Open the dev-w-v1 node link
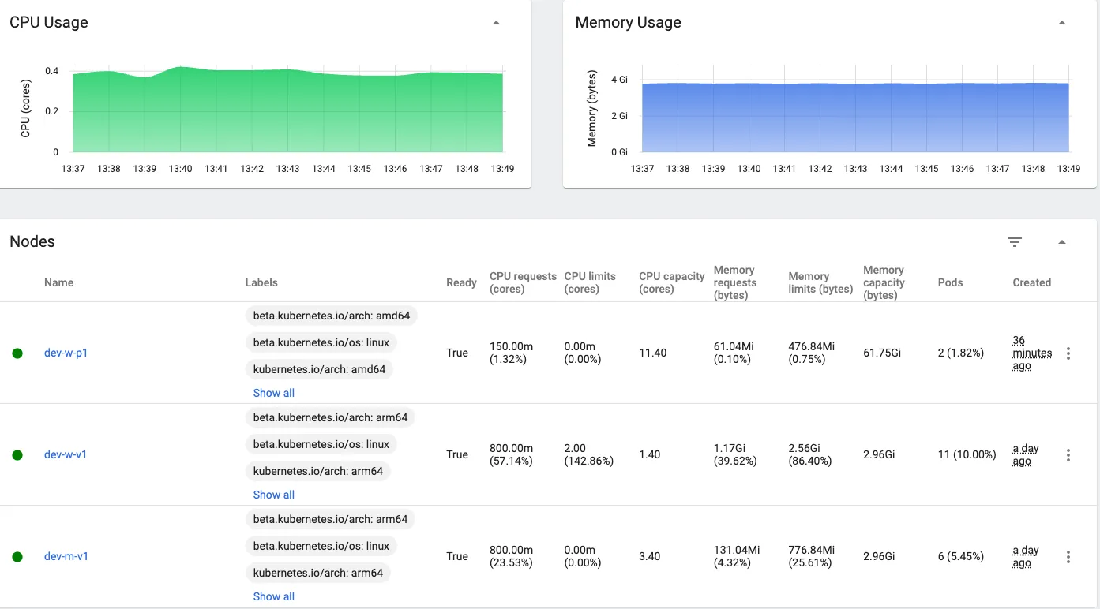This screenshot has height=609, width=1100. [66, 454]
